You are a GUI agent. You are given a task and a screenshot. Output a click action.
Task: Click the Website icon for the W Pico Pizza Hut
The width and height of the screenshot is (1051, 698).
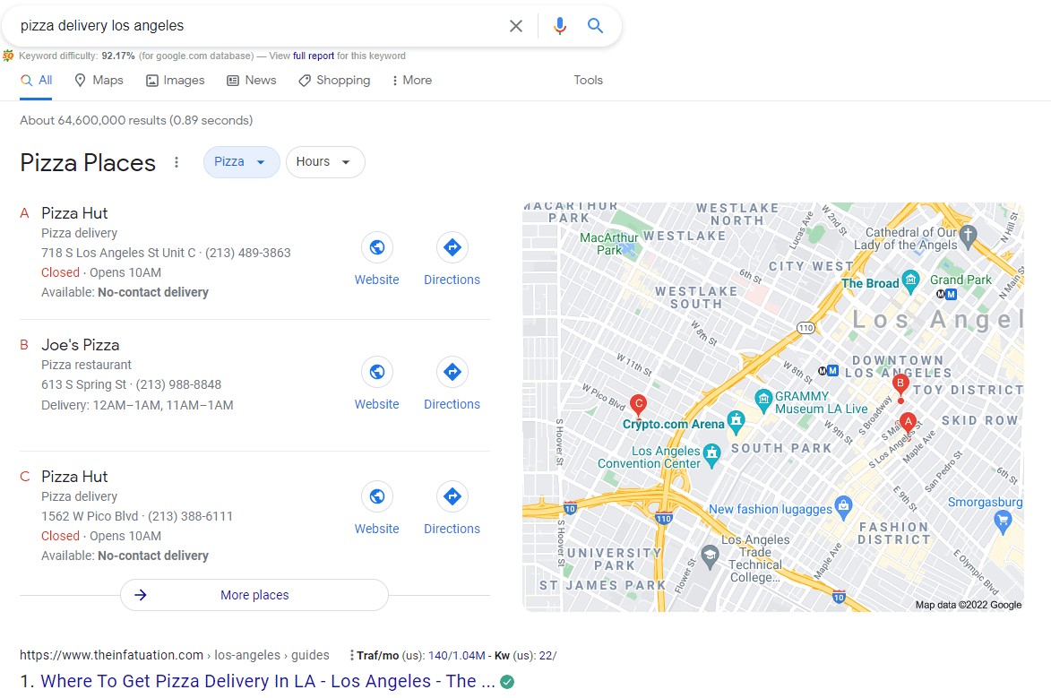point(376,495)
